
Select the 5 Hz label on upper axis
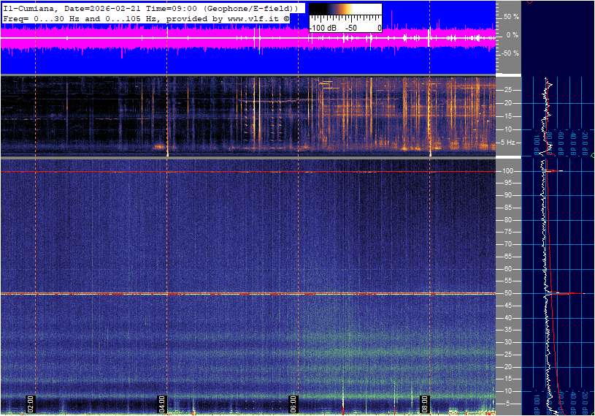pos(507,143)
